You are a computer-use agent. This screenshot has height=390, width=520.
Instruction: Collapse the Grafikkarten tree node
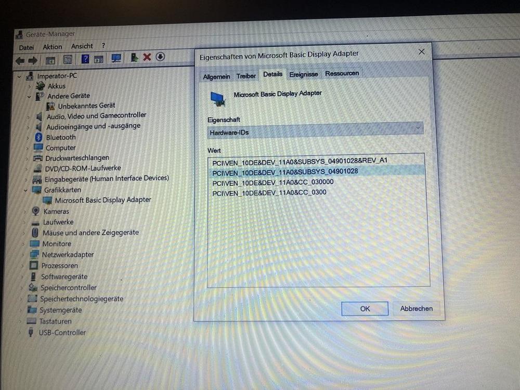pyautogui.click(x=25, y=190)
